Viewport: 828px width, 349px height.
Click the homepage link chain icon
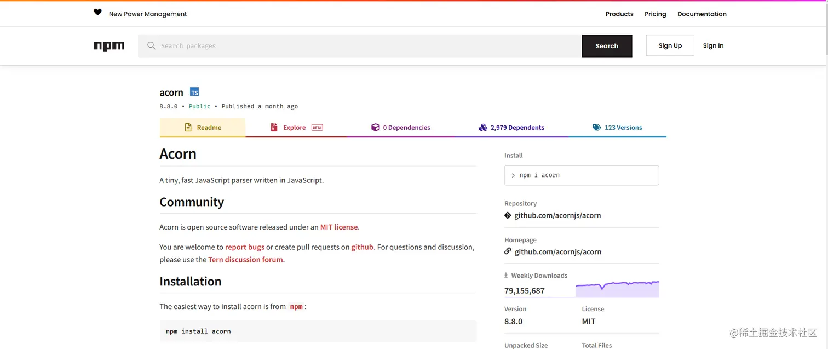[x=508, y=251]
